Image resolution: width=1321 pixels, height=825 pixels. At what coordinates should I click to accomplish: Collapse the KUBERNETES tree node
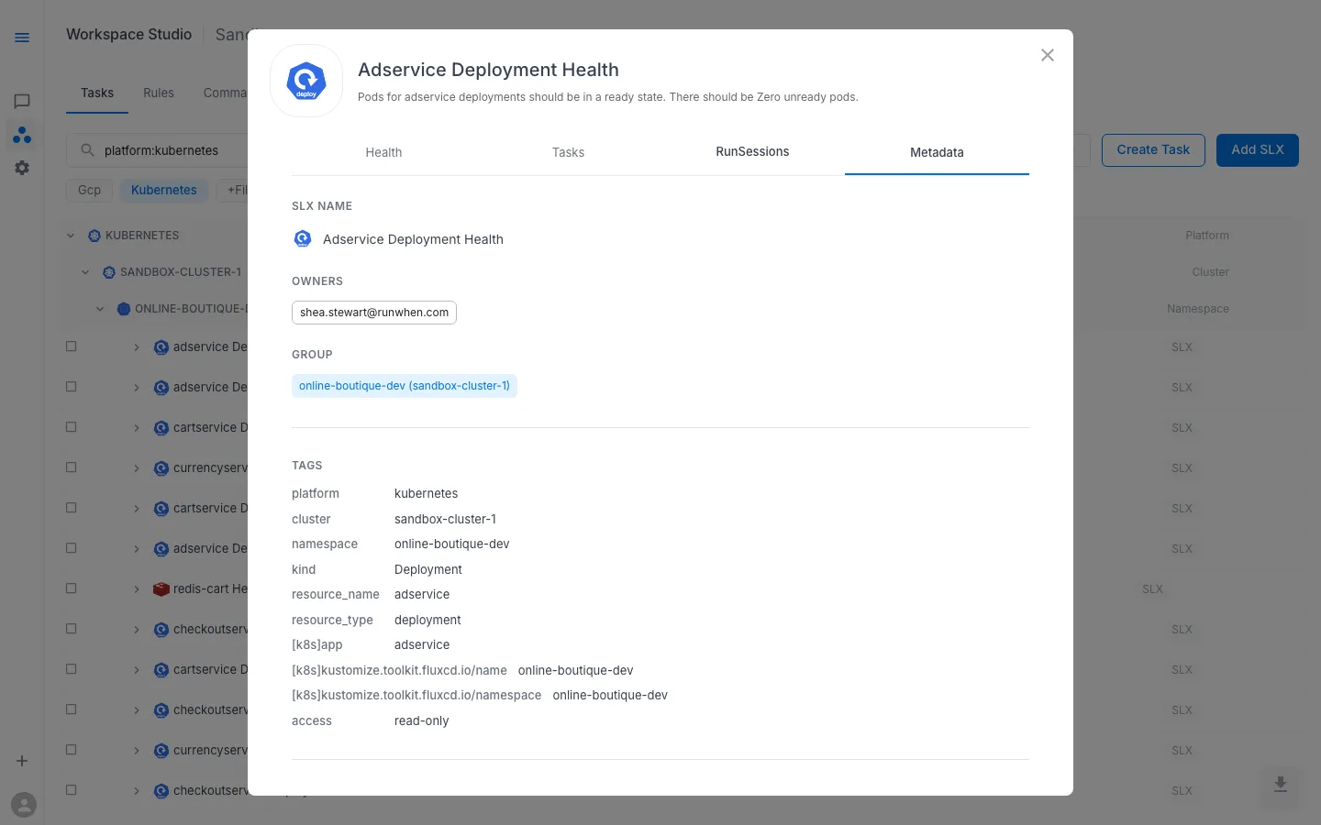point(71,236)
